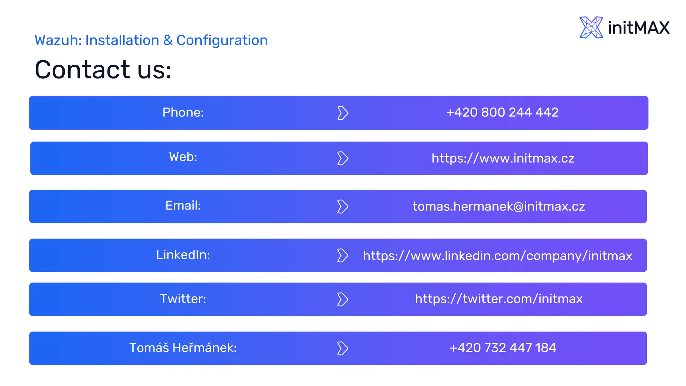Click the arrow icon in Tomáš Heřmánek row
The height and width of the screenshot is (386, 686).
click(x=343, y=348)
